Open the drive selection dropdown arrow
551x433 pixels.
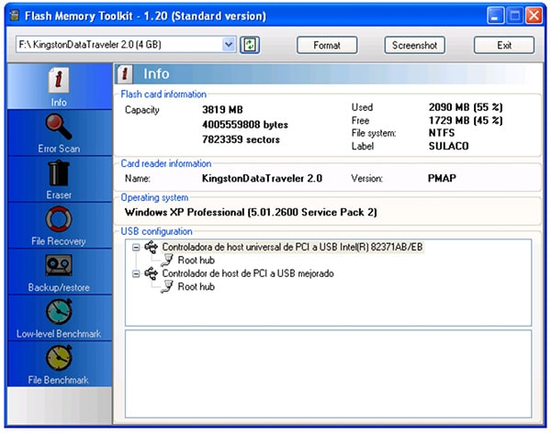(x=229, y=45)
